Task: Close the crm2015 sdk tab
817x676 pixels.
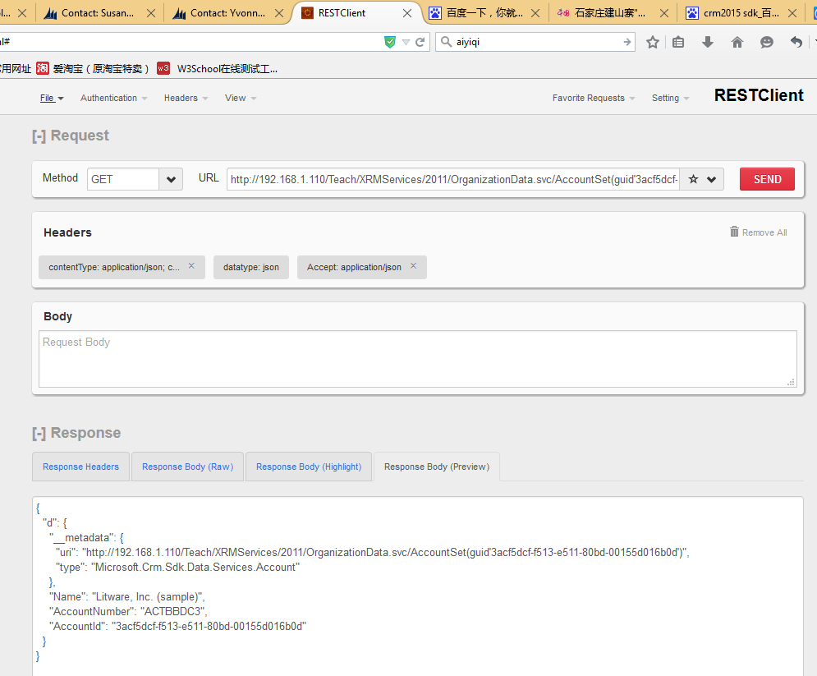Action: pos(792,13)
